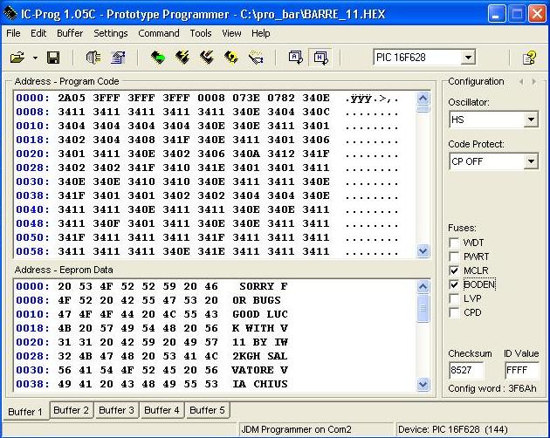Open the Settings menu
This screenshot has height=438, width=550.
click(111, 33)
